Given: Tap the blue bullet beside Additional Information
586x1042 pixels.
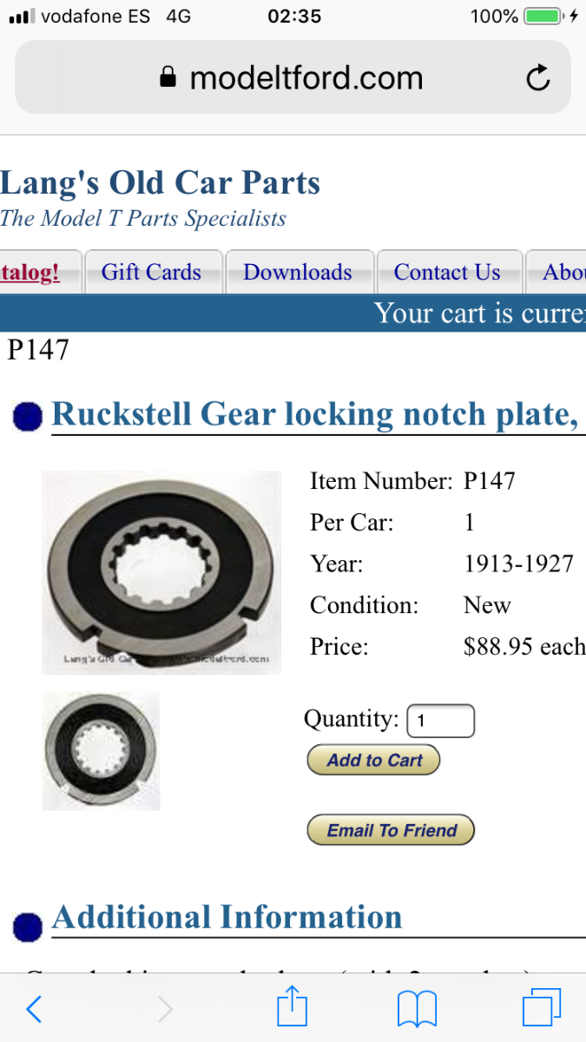Looking at the screenshot, I should pos(28,926).
